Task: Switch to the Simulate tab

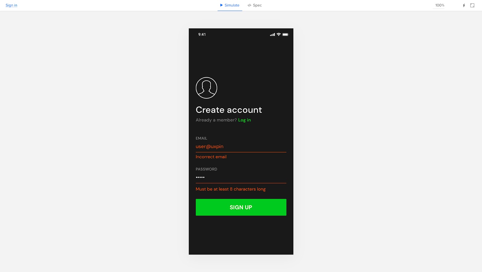Action: tap(230, 5)
